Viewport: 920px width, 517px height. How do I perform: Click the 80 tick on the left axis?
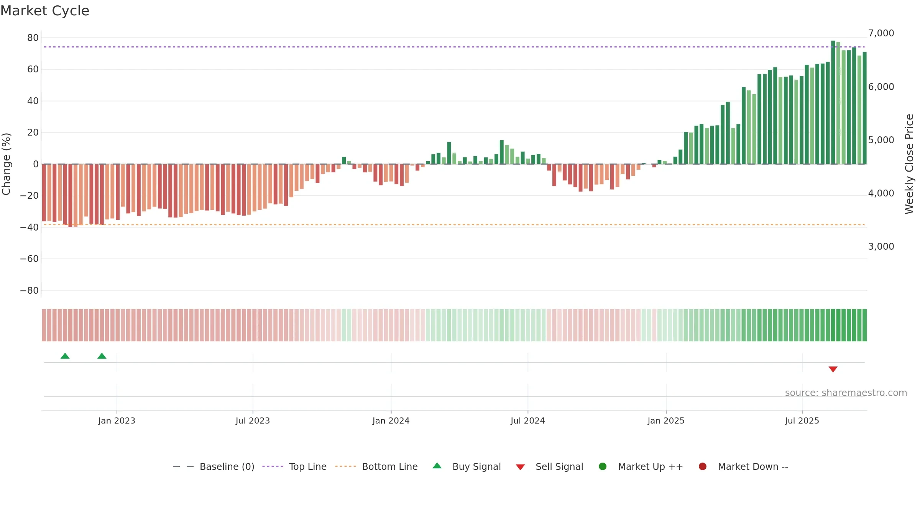pyautogui.click(x=33, y=38)
